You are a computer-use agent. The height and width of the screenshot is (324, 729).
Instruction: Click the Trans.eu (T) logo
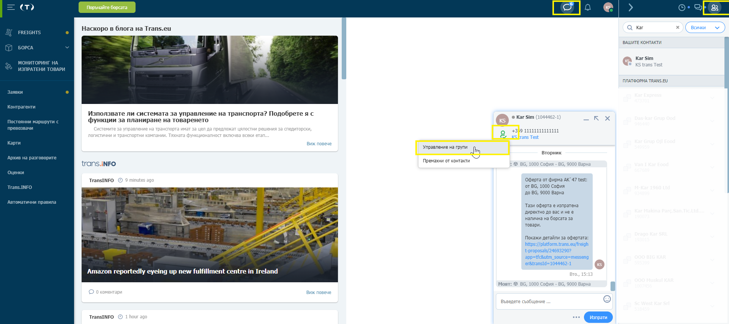click(x=27, y=7)
